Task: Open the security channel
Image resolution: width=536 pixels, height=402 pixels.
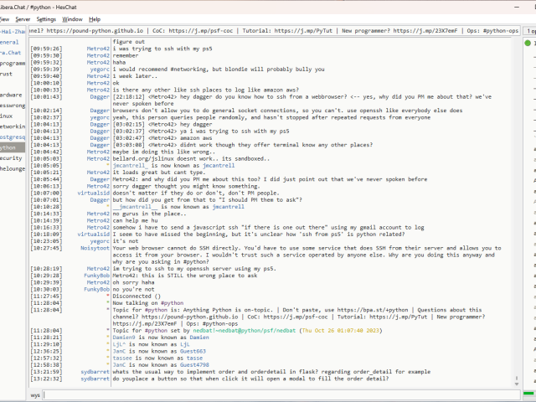Action: click(11, 157)
